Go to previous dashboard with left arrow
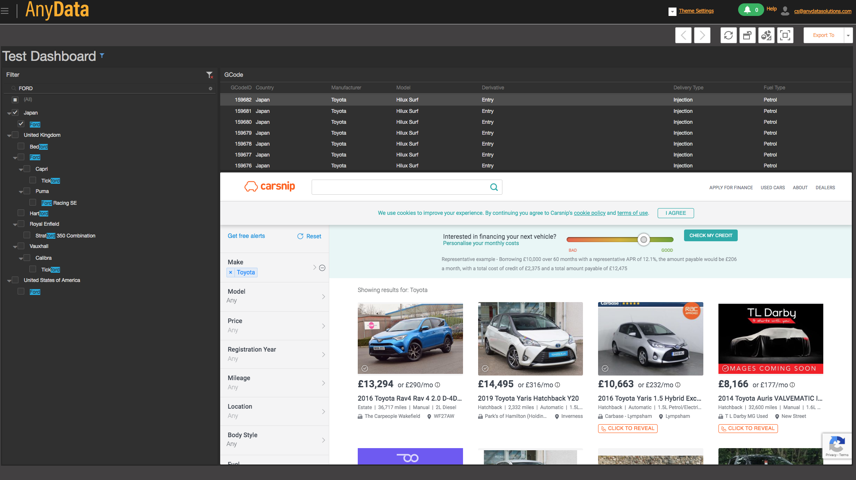The width and height of the screenshot is (856, 480). coord(683,35)
